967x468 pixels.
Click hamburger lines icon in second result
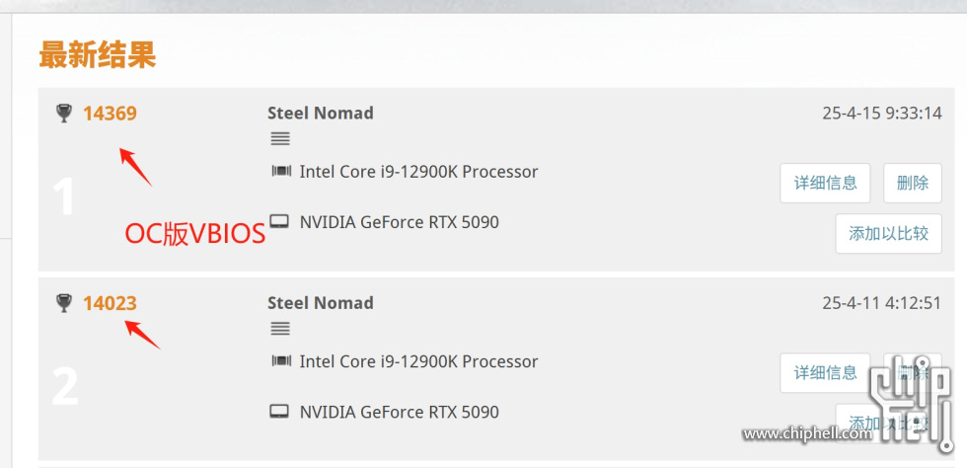[280, 329]
